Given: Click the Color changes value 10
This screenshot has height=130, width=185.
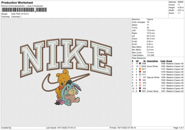Looking at the screenshot, I should [148, 22].
